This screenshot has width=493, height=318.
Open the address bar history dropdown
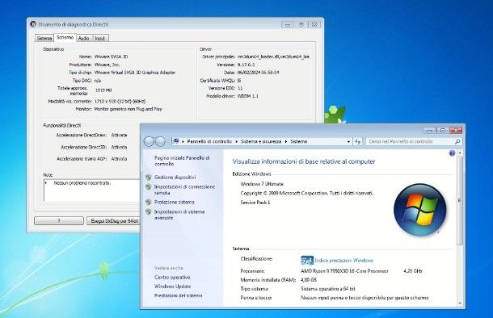pyautogui.click(x=348, y=142)
